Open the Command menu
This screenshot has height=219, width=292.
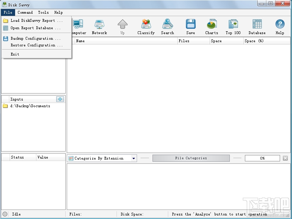tap(25, 12)
